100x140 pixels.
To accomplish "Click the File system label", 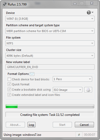I will click(13, 38).
